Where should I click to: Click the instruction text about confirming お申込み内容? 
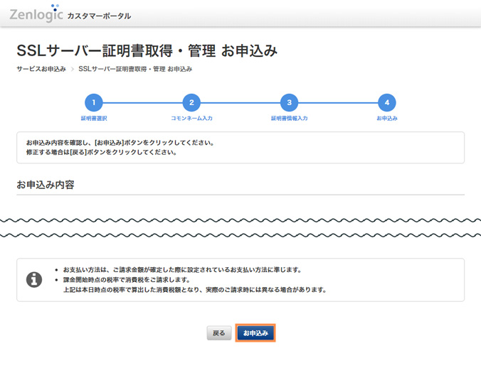point(120,143)
